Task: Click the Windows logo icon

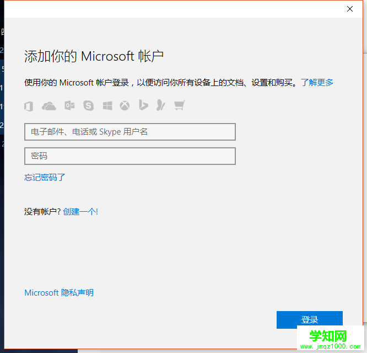Action: click(107, 106)
